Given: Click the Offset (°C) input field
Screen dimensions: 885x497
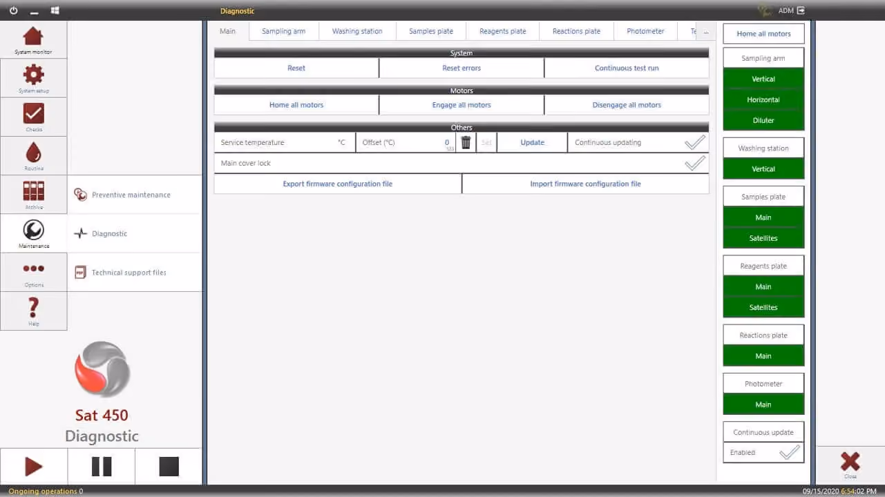Looking at the screenshot, I should pos(406,142).
